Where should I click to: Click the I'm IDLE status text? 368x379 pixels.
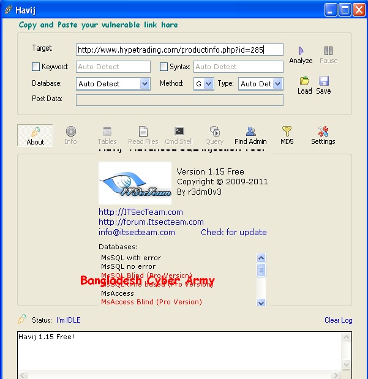[68, 320]
